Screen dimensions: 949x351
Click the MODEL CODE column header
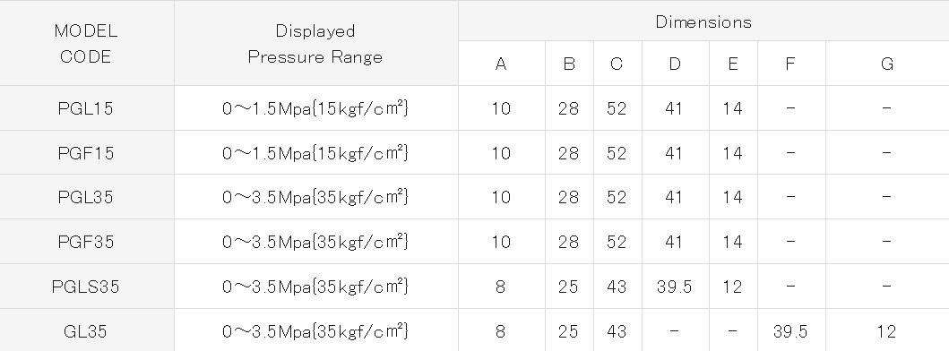point(86,44)
